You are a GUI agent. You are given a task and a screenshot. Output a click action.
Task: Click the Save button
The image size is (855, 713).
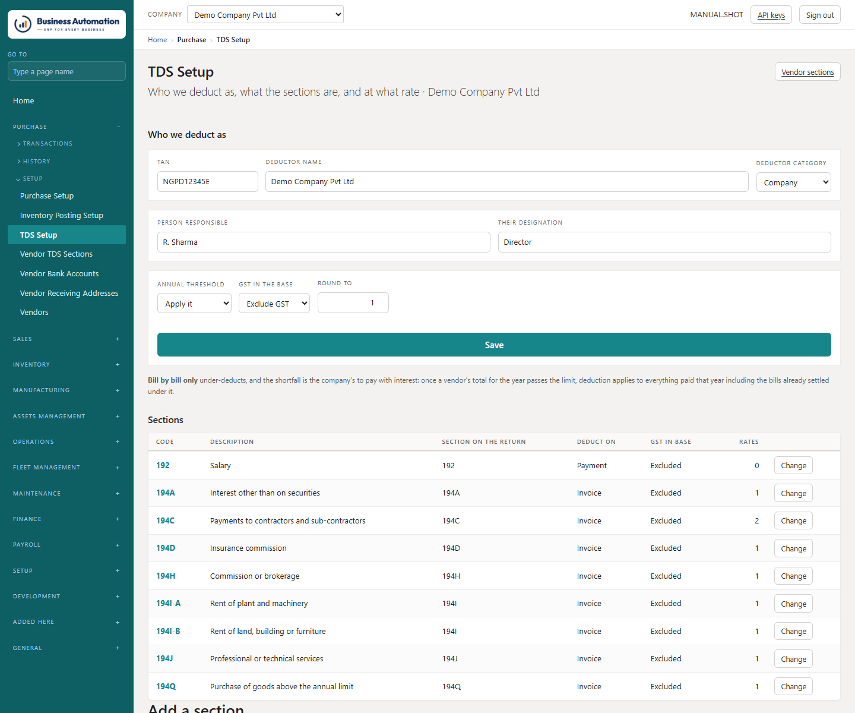(494, 345)
